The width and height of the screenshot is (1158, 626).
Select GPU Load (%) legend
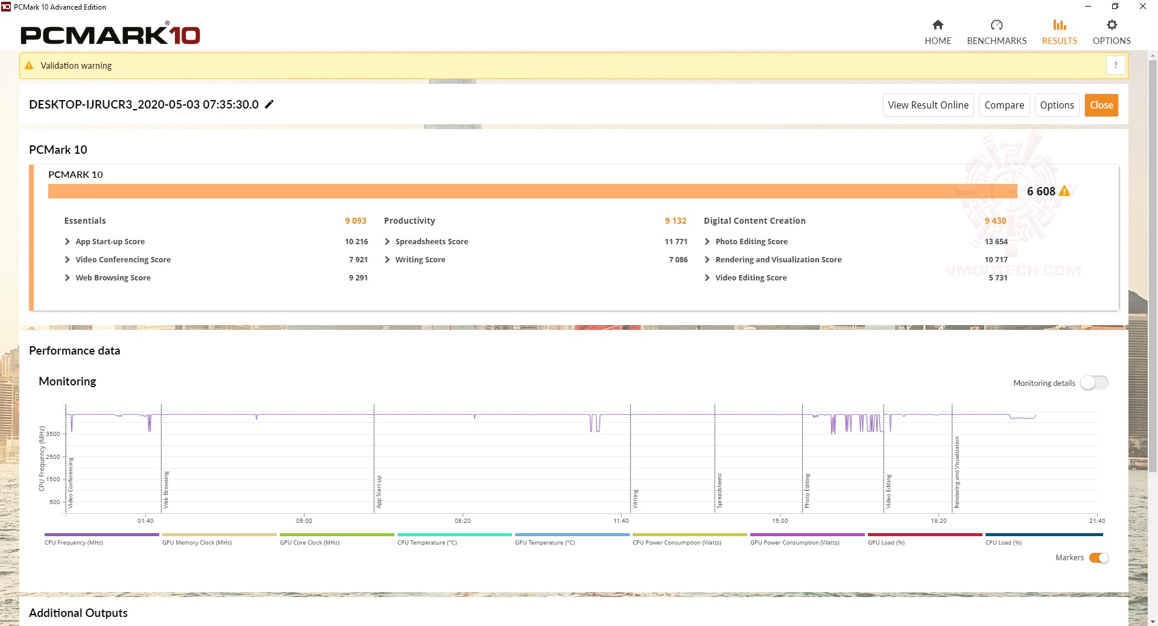tap(925, 539)
